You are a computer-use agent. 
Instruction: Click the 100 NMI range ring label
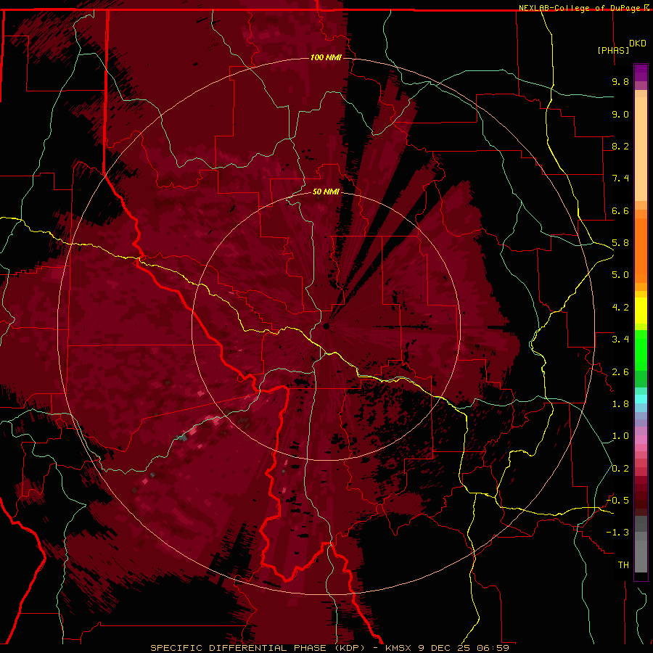(x=326, y=57)
